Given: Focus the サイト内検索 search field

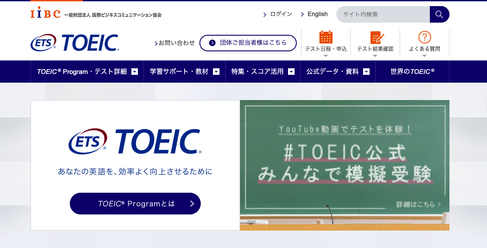Looking at the screenshot, I should coord(383,14).
